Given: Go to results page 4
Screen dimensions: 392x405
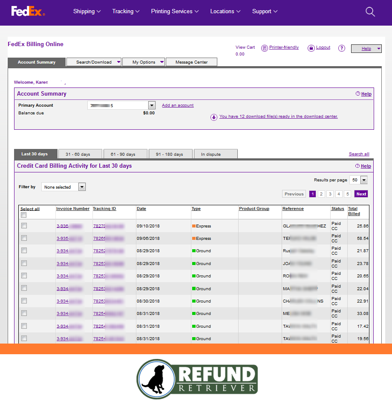Looking at the screenshot, I should tap(339, 194).
